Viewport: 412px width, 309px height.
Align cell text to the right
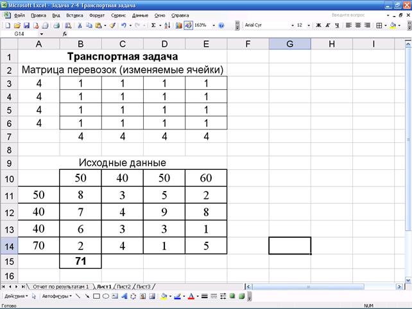pos(367,25)
